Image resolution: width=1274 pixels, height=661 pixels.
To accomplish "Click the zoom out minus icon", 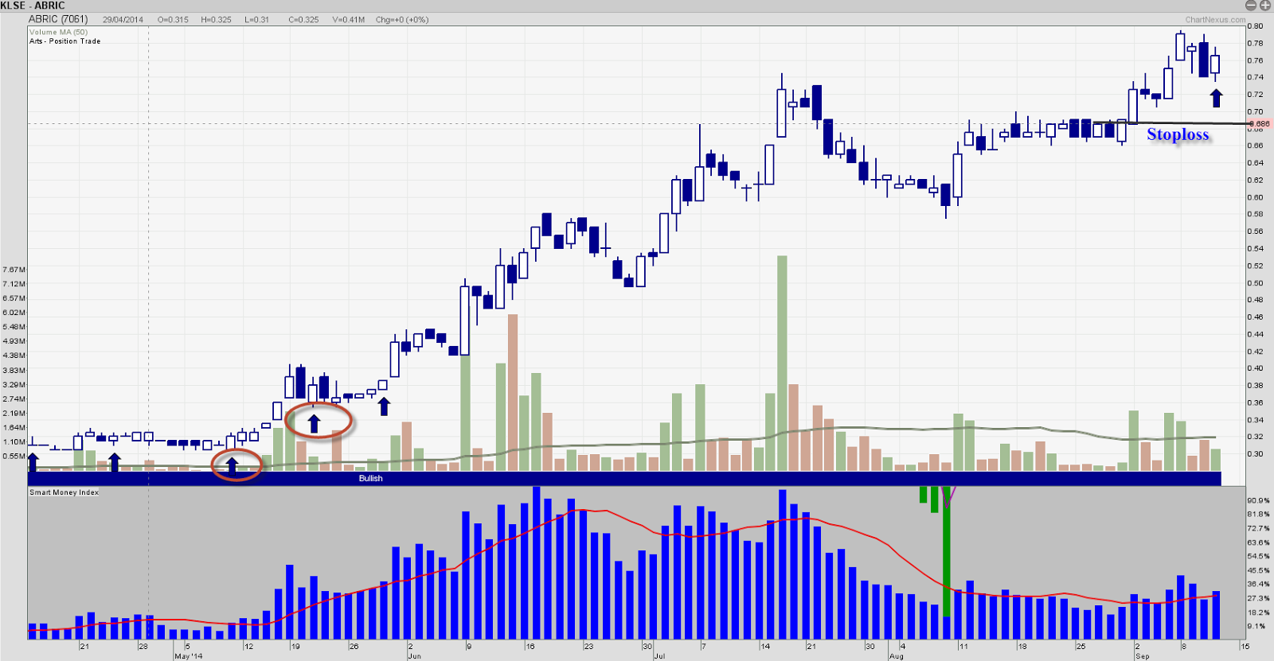I will tap(1251, 6).
